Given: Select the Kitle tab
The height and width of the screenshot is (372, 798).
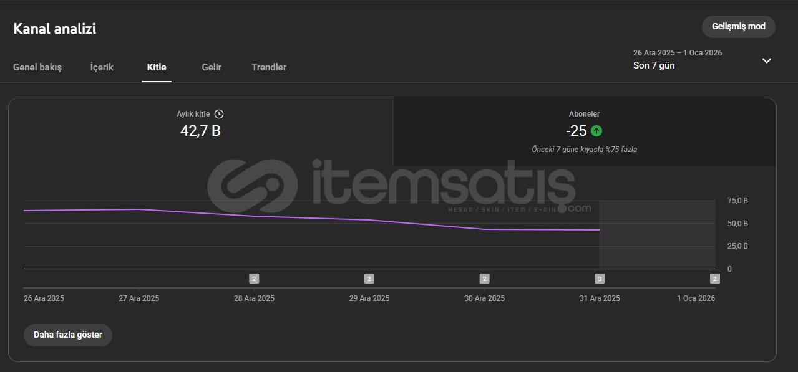Looking at the screenshot, I should (157, 67).
